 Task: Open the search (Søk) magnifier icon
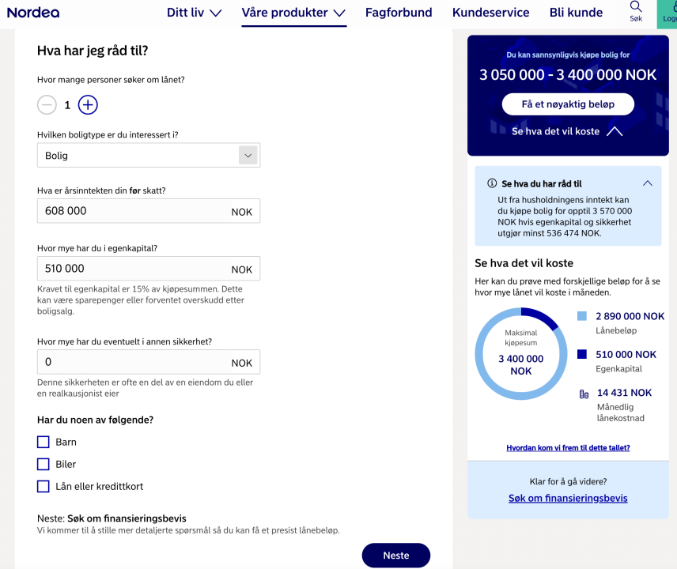pyautogui.click(x=636, y=8)
